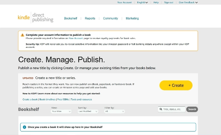Click the Sign out link
The image size is (221, 135).
coord(169,2)
